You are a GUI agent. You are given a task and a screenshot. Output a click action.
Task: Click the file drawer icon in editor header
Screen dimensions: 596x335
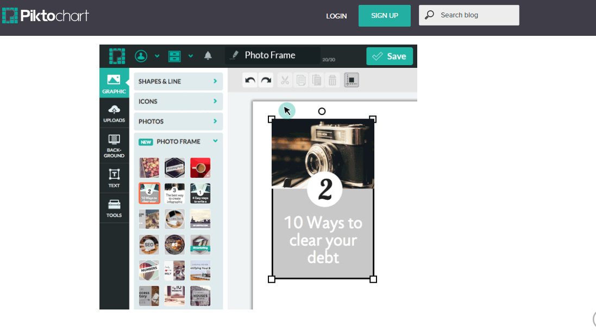point(174,56)
